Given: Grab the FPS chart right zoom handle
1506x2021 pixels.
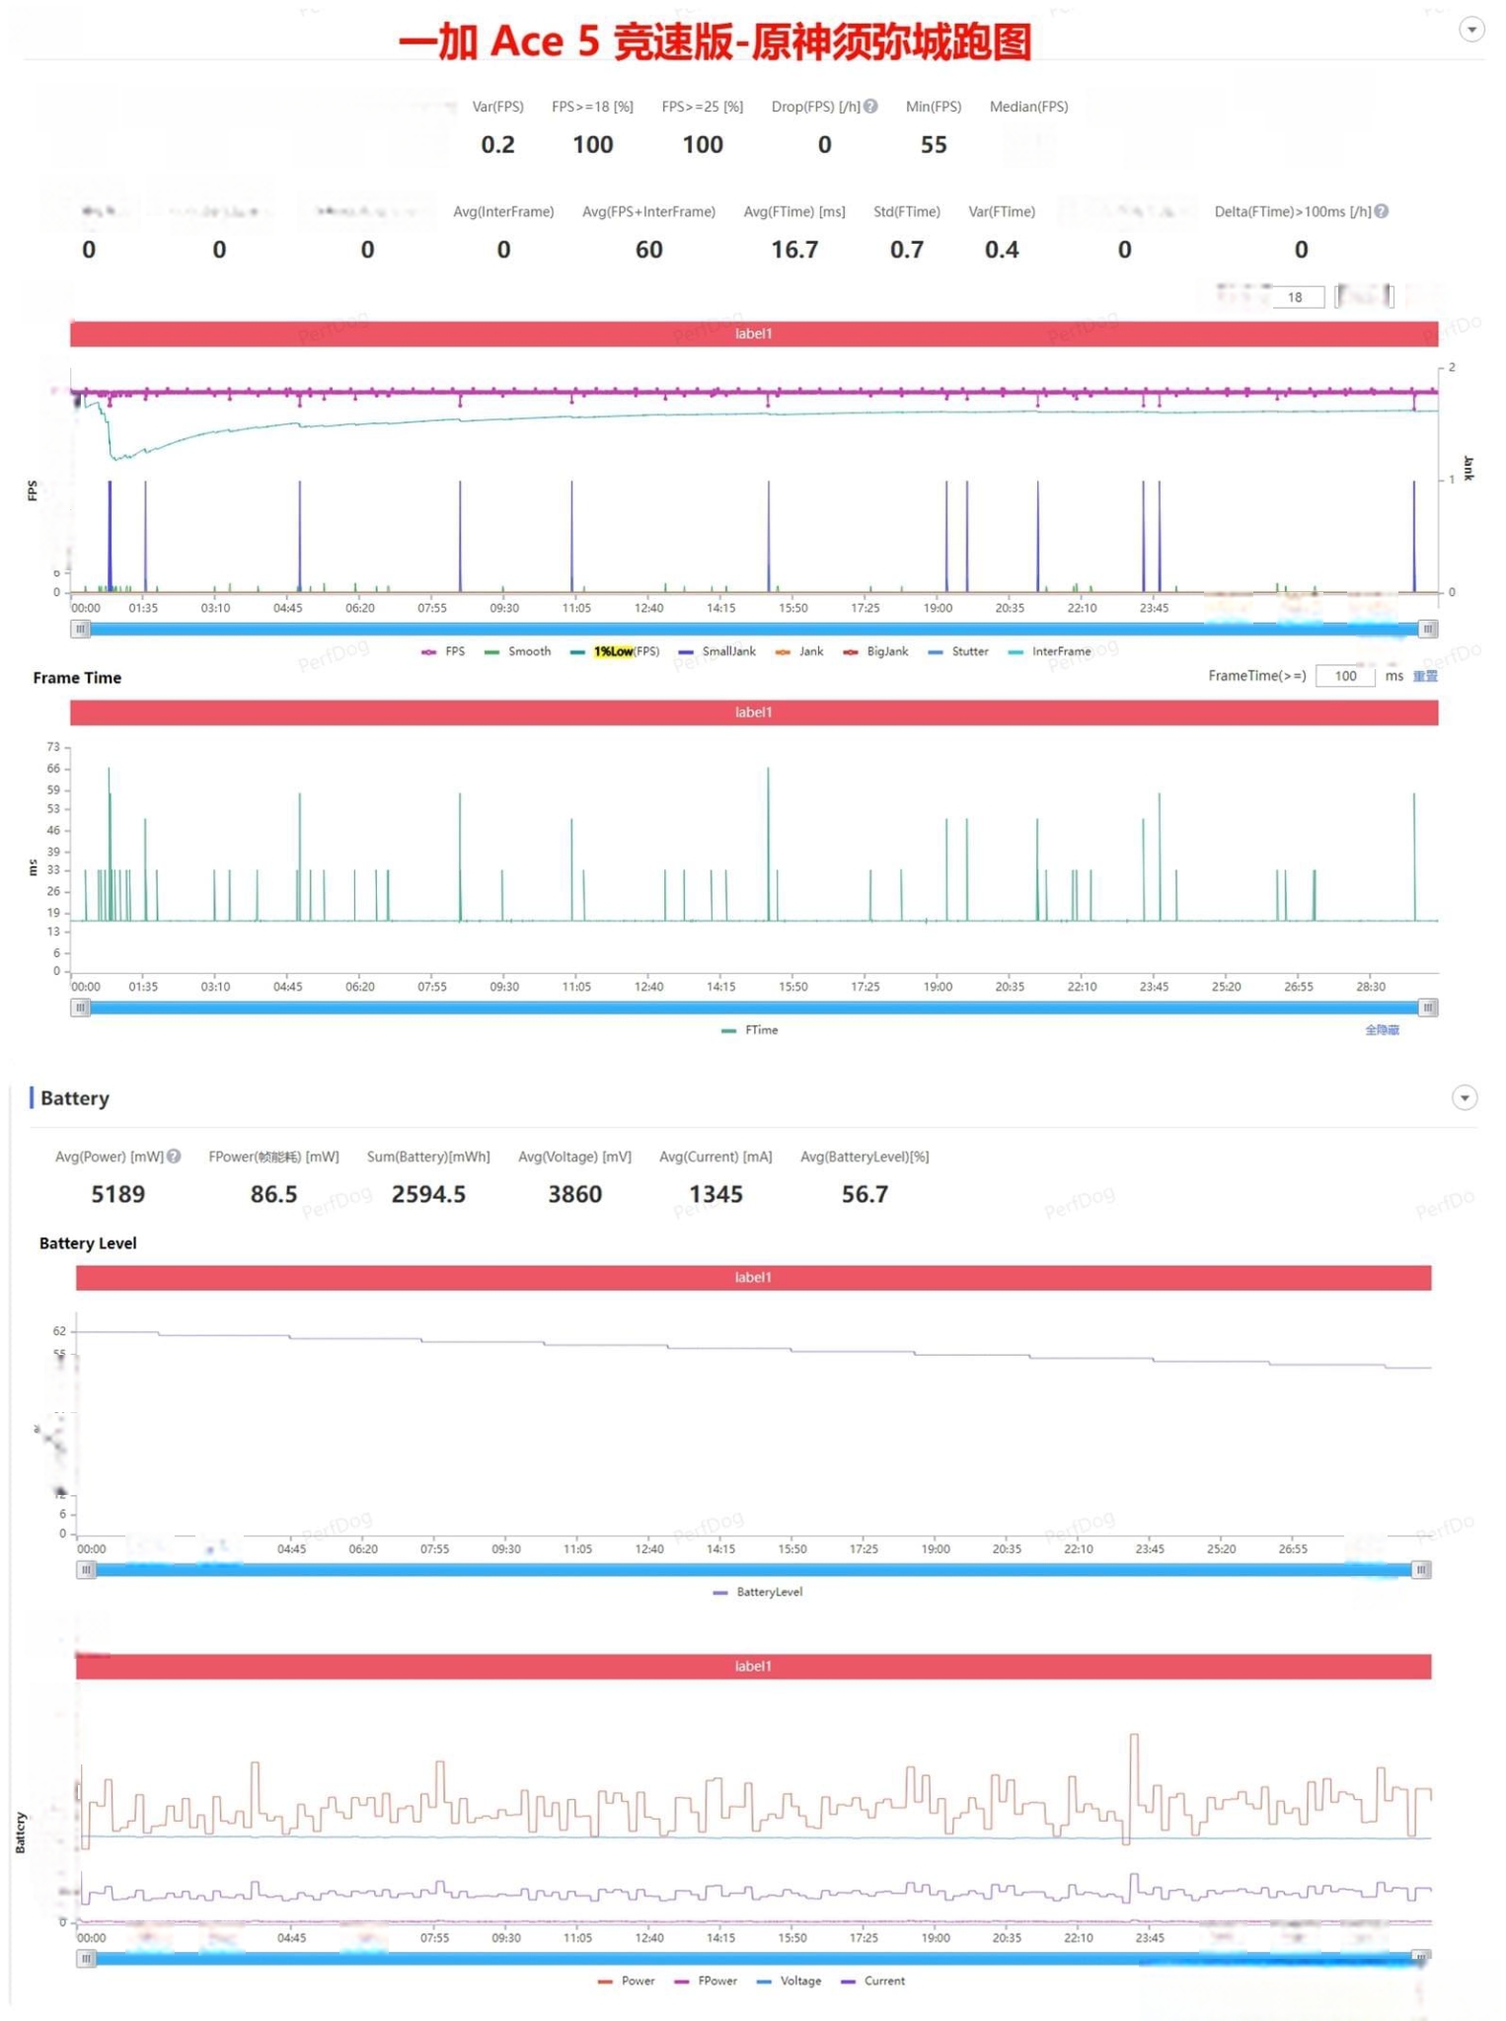Looking at the screenshot, I should pos(1427,629).
